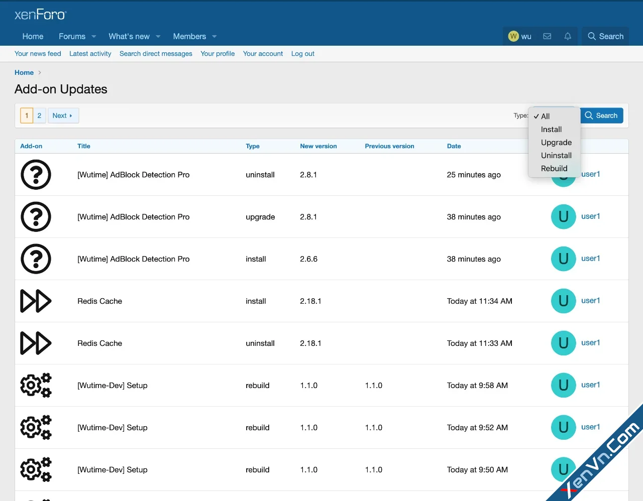Viewport: 643px width, 501px height.
Task: Open Latest activity
Action: pyautogui.click(x=90, y=54)
